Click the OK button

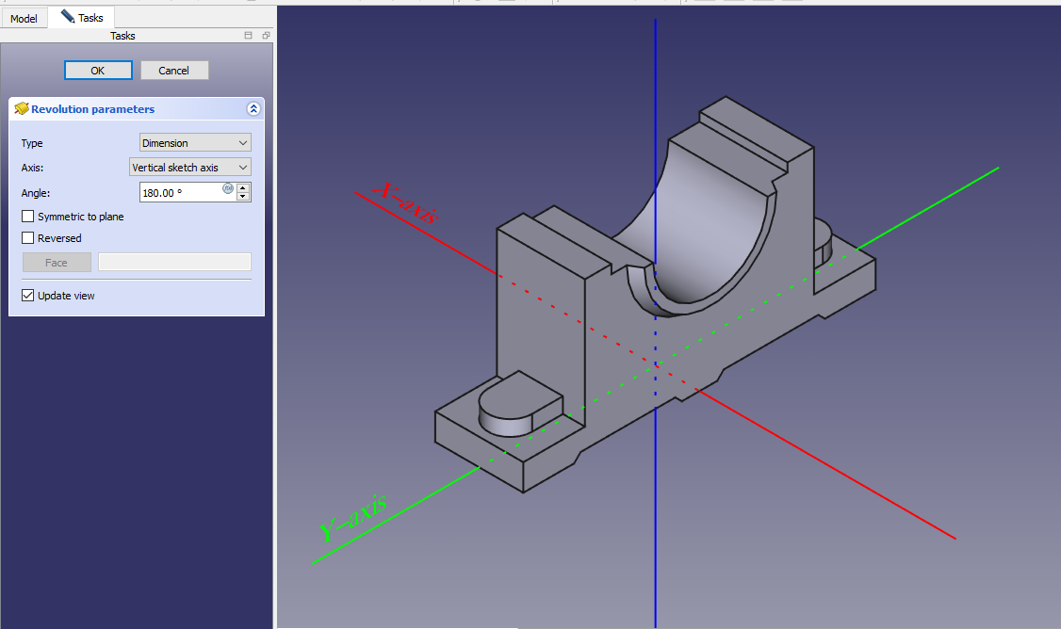(x=98, y=71)
